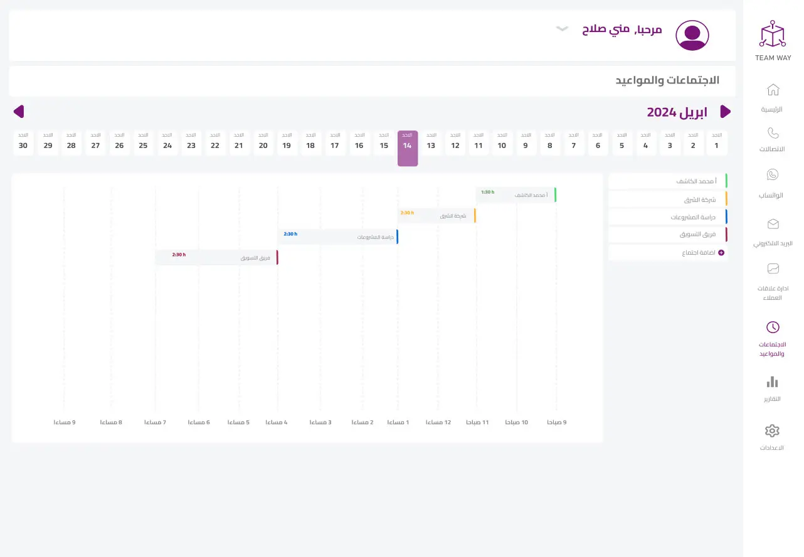Open the reports bar chart icon

(773, 381)
